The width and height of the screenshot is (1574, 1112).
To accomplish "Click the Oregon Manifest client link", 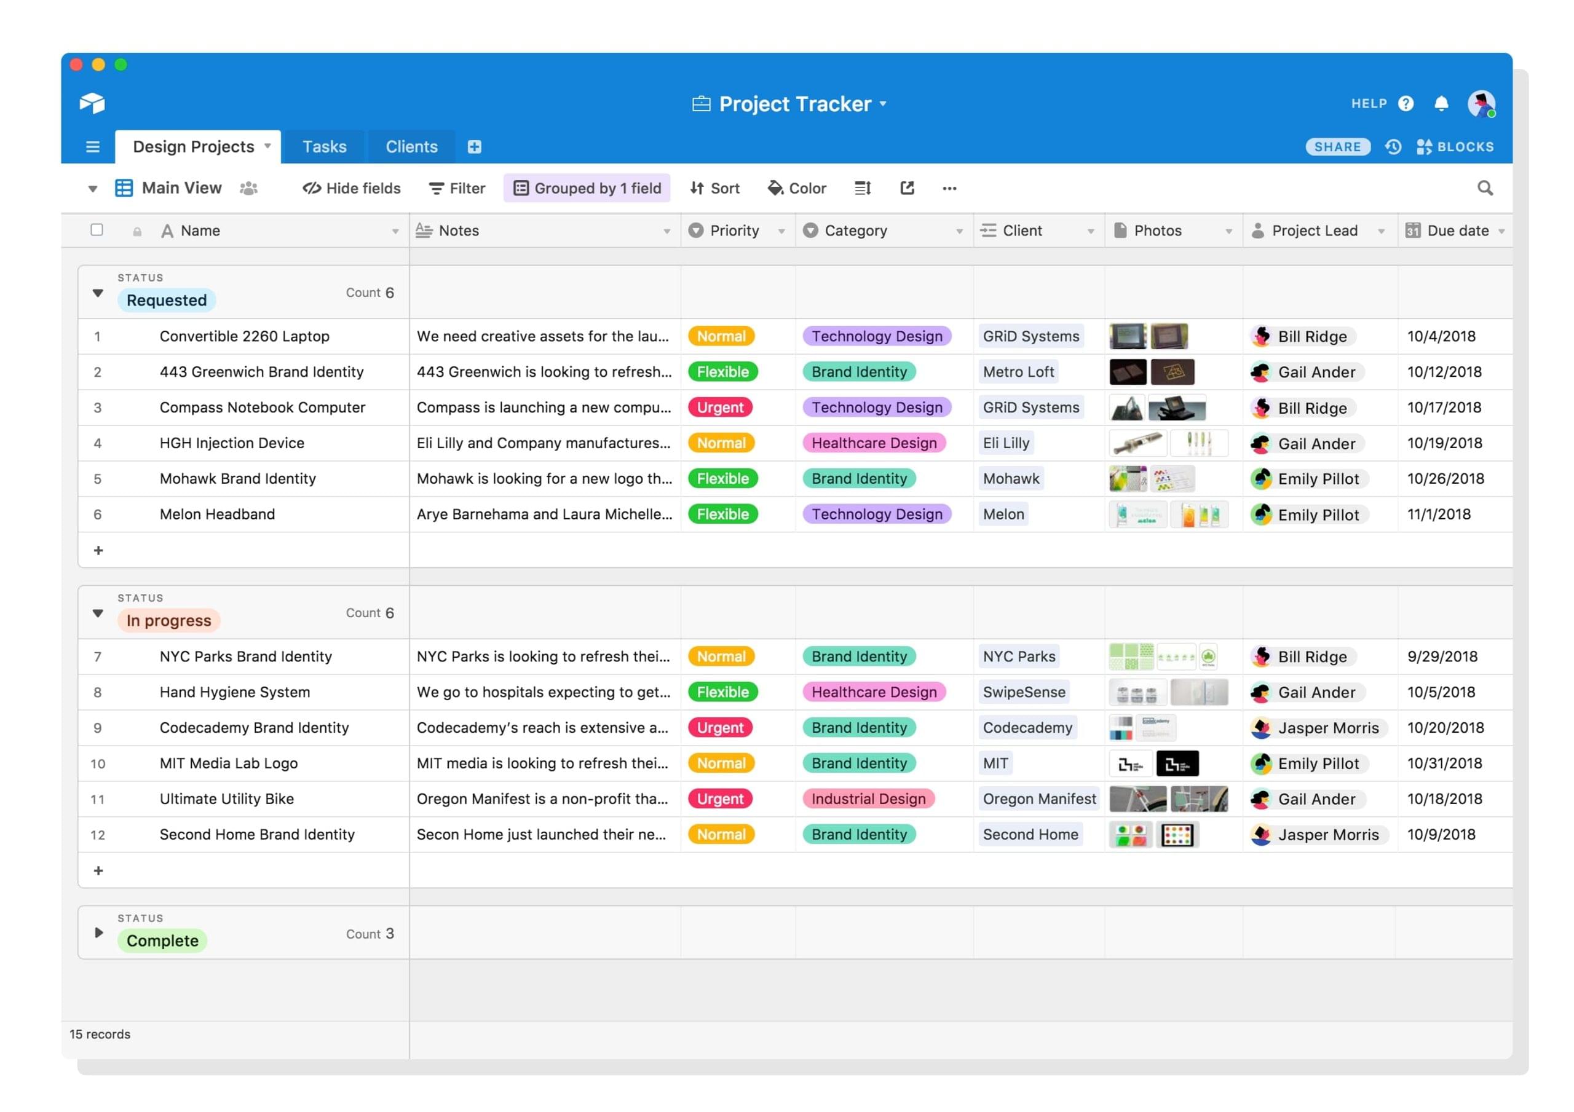I will 1039,799.
